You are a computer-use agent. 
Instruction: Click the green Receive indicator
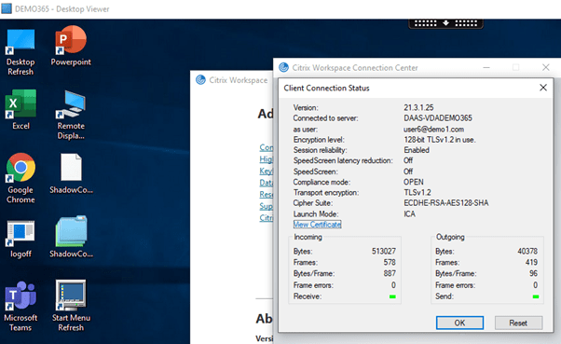[x=392, y=296]
